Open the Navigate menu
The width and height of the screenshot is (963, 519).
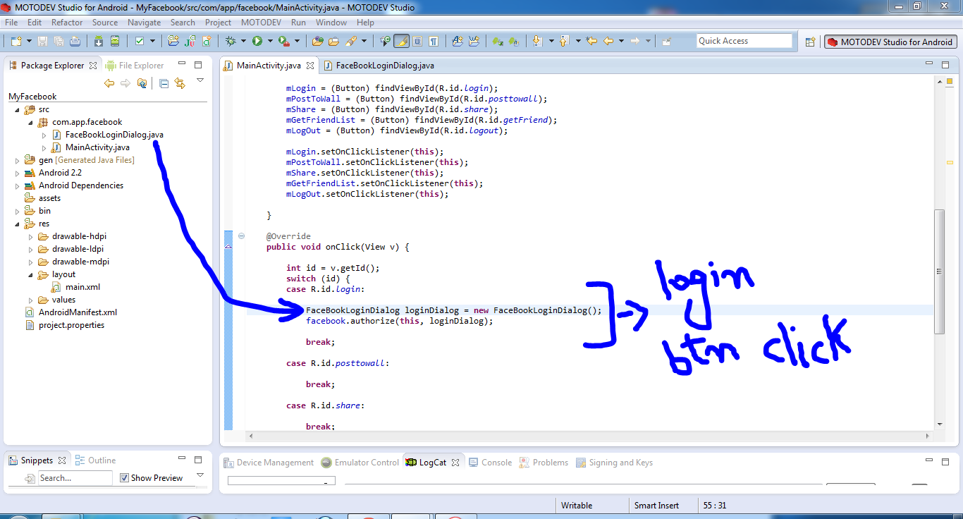point(144,22)
